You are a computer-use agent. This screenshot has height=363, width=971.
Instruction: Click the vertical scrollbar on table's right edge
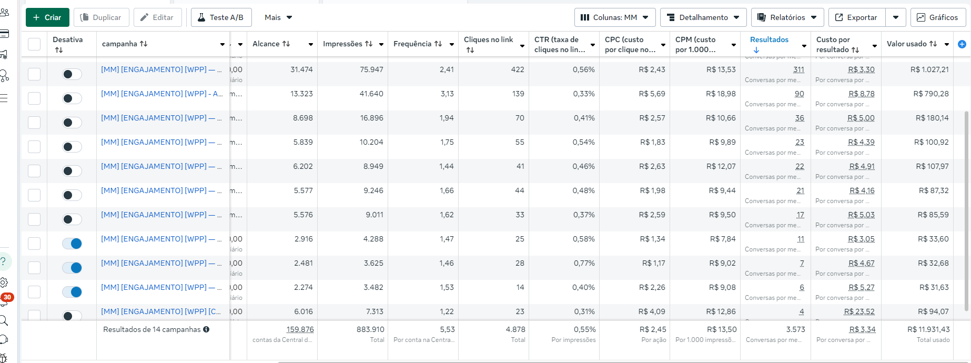coord(966,210)
